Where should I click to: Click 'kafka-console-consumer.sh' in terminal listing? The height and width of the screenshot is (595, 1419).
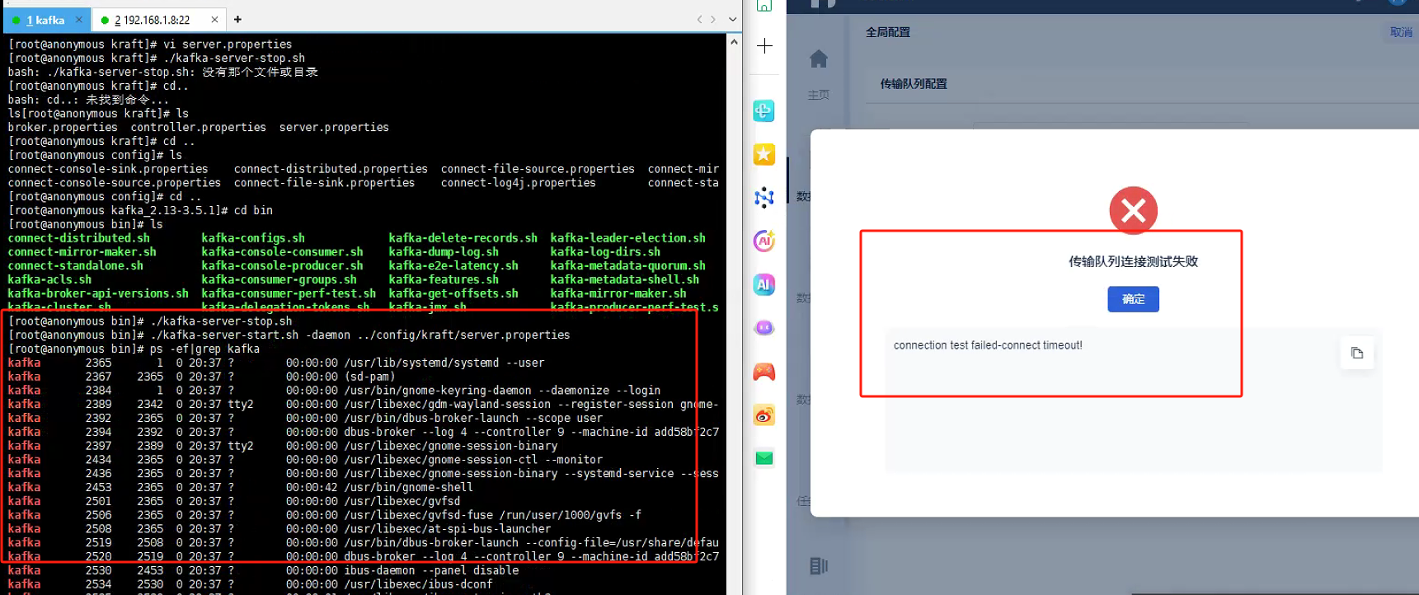[282, 252]
